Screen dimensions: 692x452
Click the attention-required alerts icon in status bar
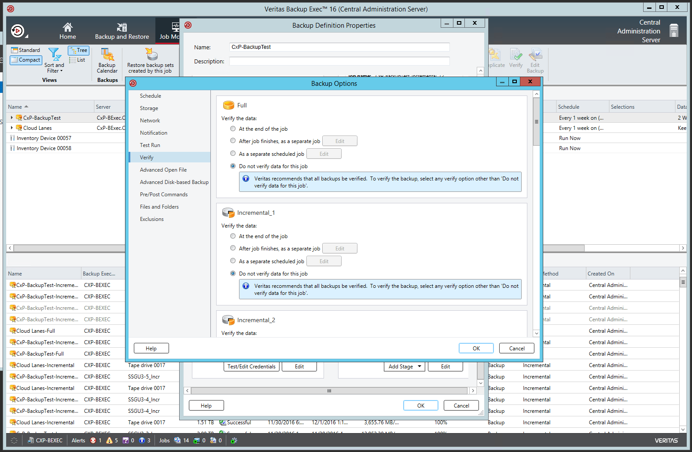[125, 440]
